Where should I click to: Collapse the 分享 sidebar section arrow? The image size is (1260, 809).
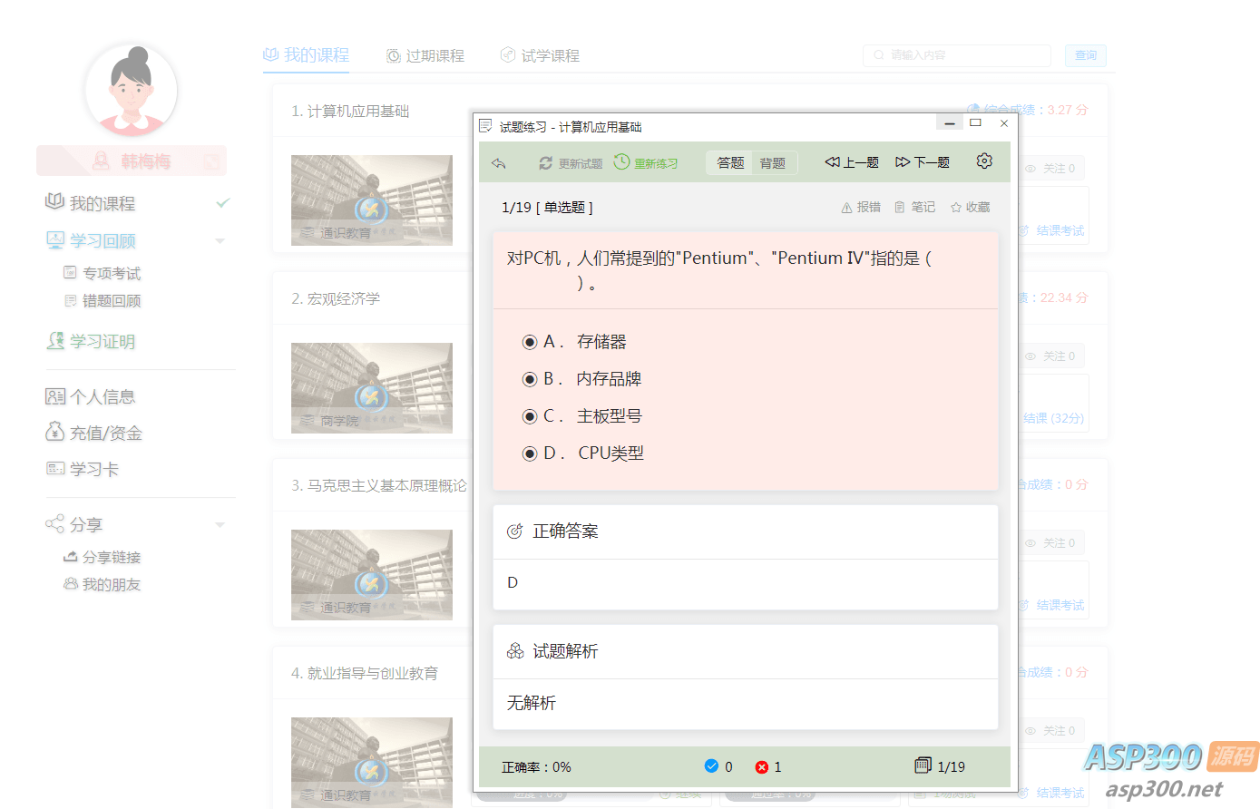coord(220,525)
